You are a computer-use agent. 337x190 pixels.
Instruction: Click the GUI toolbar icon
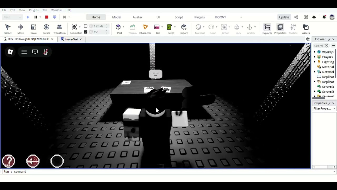[157, 27]
